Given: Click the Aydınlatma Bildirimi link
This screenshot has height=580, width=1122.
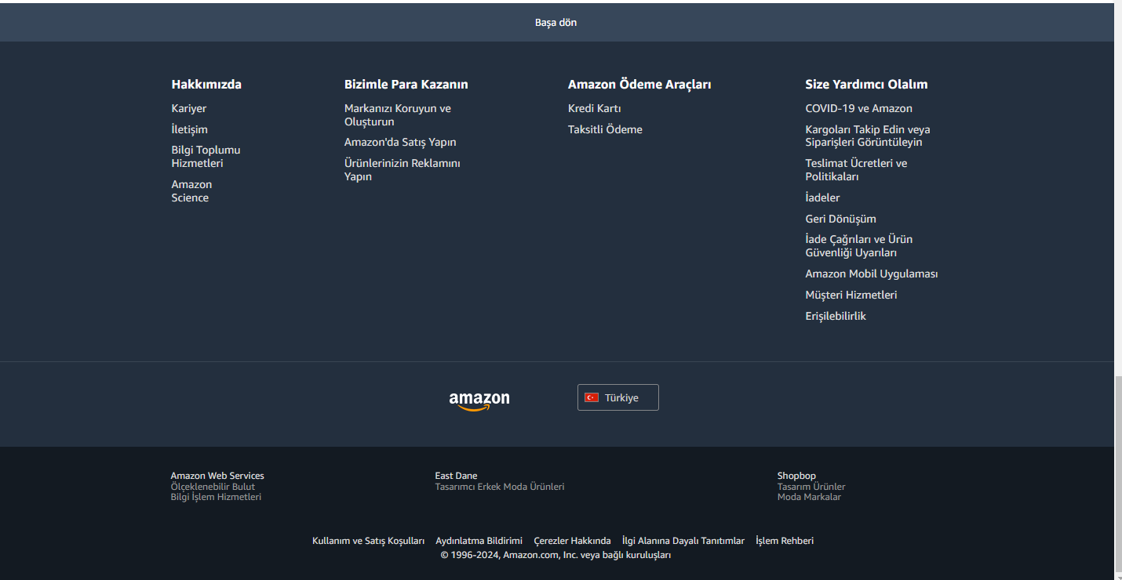Looking at the screenshot, I should pyautogui.click(x=479, y=541).
